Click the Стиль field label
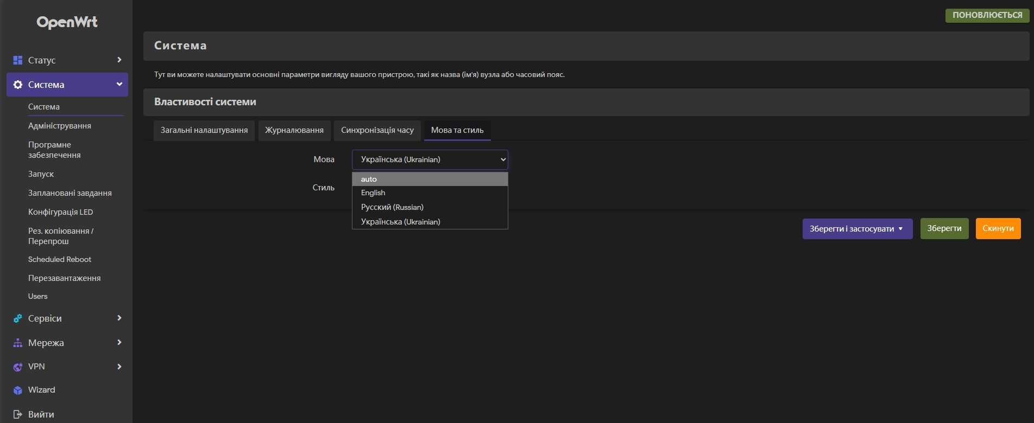The width and height of the screenshot is (1034, 423). [324, 188]
